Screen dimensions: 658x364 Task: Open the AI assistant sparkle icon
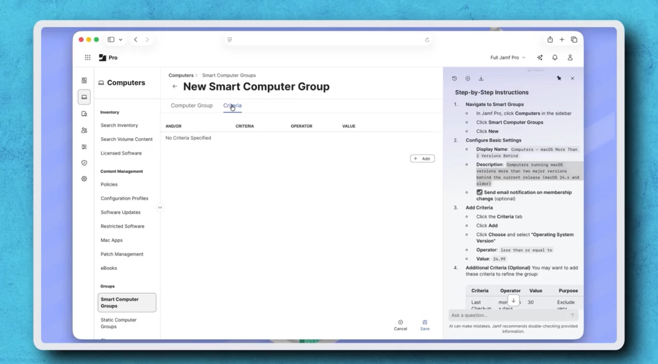click(x=540, y=57)
